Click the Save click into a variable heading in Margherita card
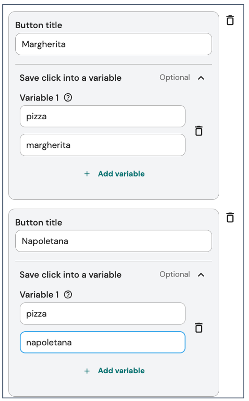 point(70,78)
